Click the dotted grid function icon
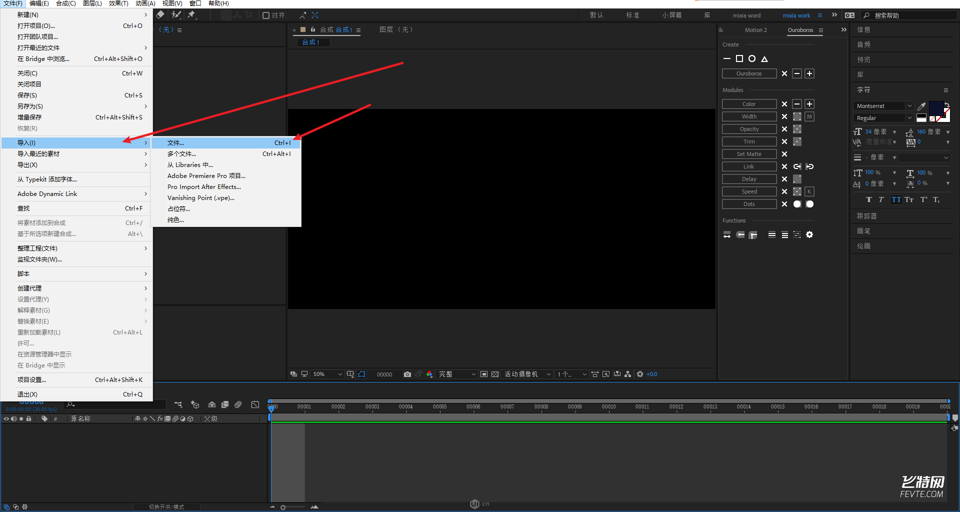This screenshot has height=512, width=960. tap(797, 234)
